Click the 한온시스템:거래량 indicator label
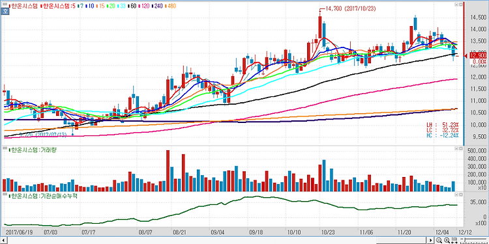This screenshot has width=489, height=244. pos(34,150)
